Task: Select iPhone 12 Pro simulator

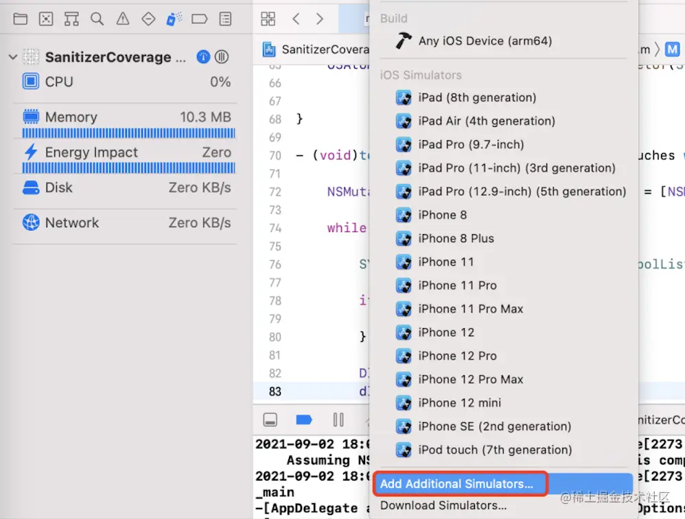Action: (x=504, y=356)
